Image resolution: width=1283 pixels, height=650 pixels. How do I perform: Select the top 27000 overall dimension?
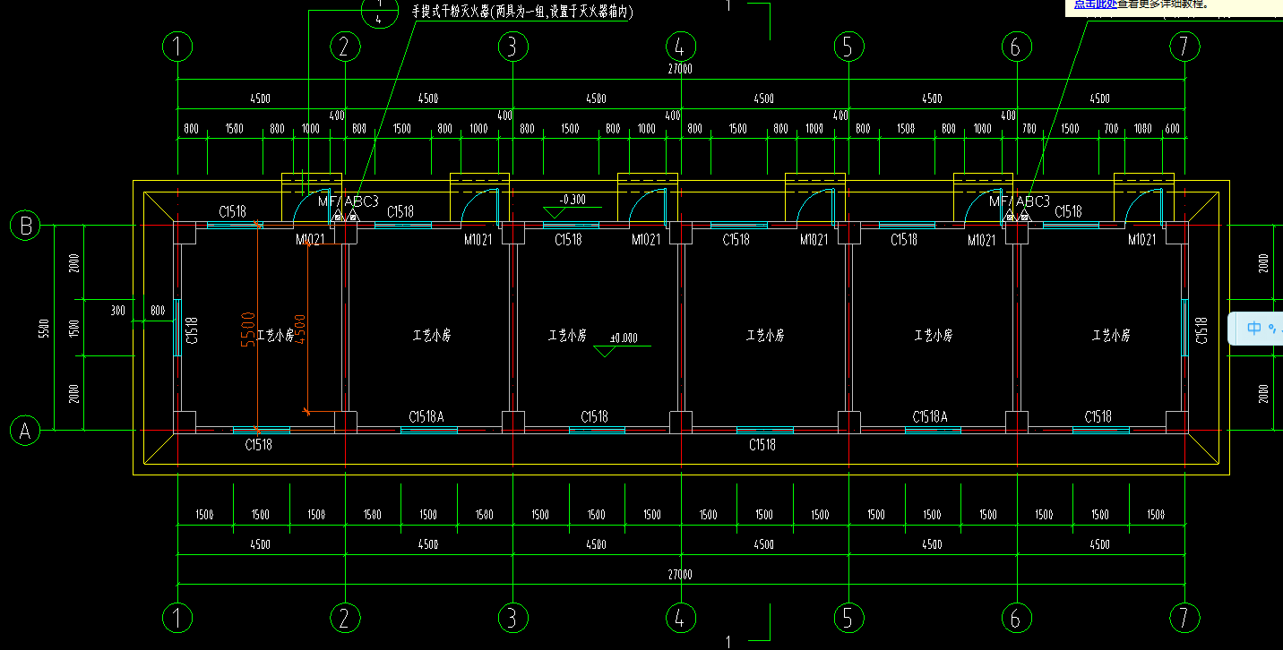point(680,69)
